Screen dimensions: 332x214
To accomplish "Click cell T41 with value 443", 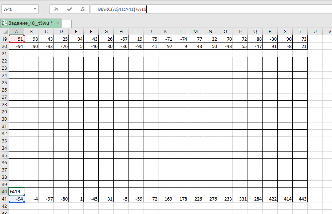I will [x=300, y=199].
